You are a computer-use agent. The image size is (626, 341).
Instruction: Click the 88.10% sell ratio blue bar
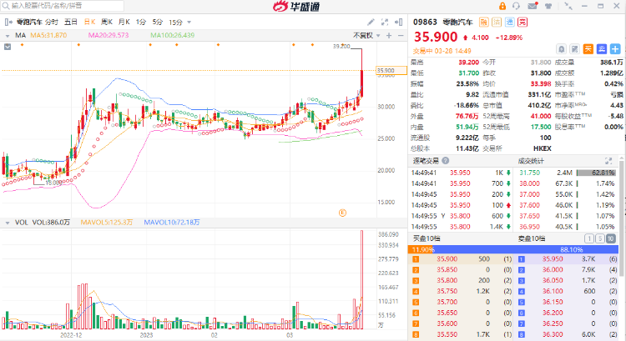[527, 249]
